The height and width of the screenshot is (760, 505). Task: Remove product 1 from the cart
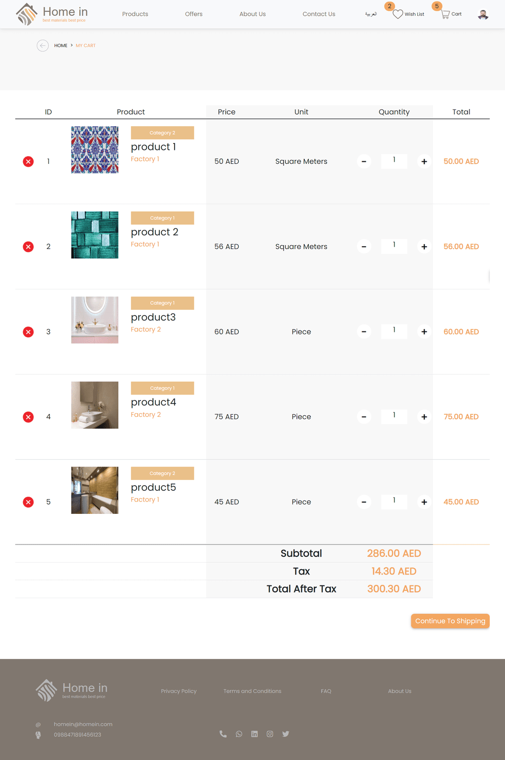pos(29,162)
